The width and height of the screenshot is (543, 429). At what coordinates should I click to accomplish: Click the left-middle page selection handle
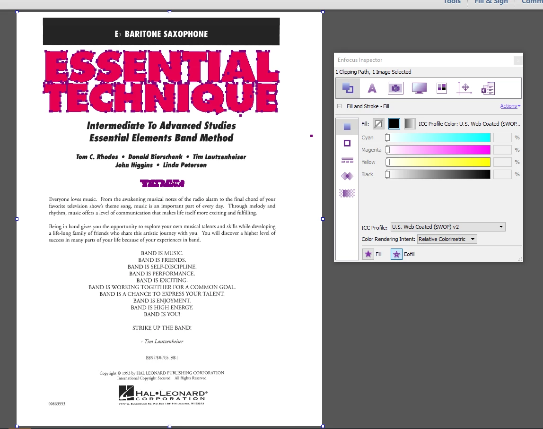pyautogui.click(x=17, y=219)
